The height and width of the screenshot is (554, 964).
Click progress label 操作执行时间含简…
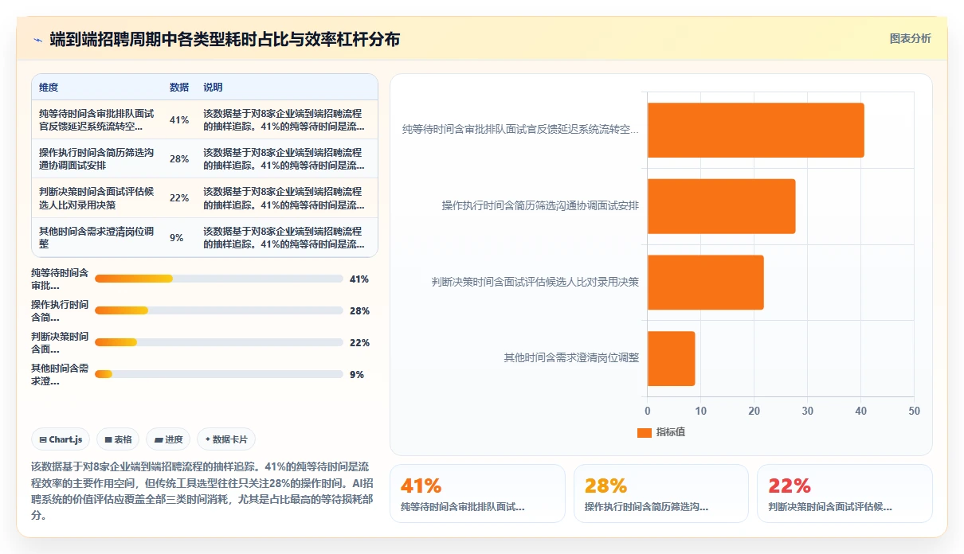click(60, 310)
